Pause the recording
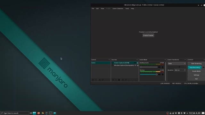 coord(203,67)
